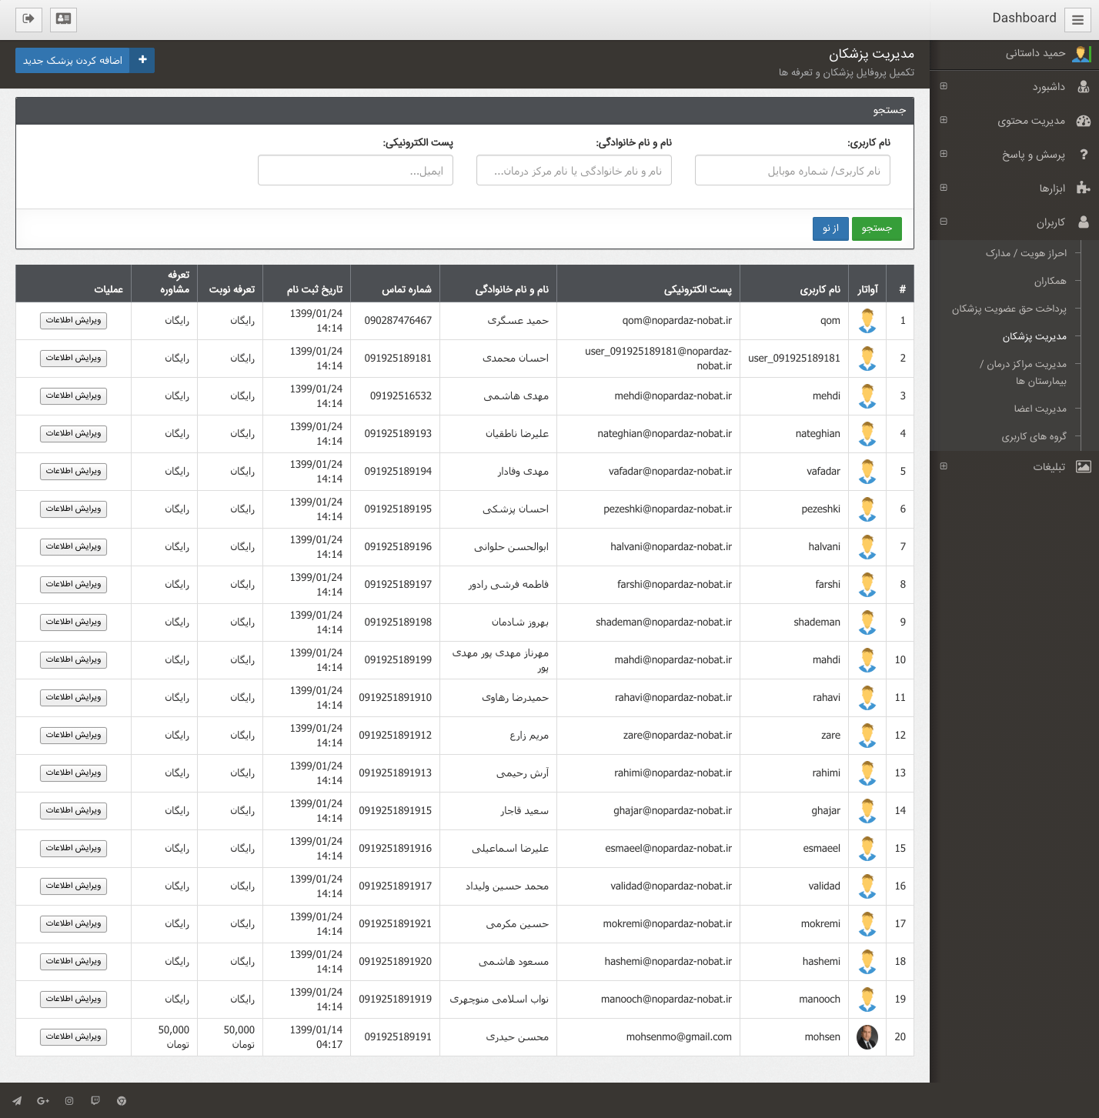Focus the نام کاربری search field

tap(792, 171)
